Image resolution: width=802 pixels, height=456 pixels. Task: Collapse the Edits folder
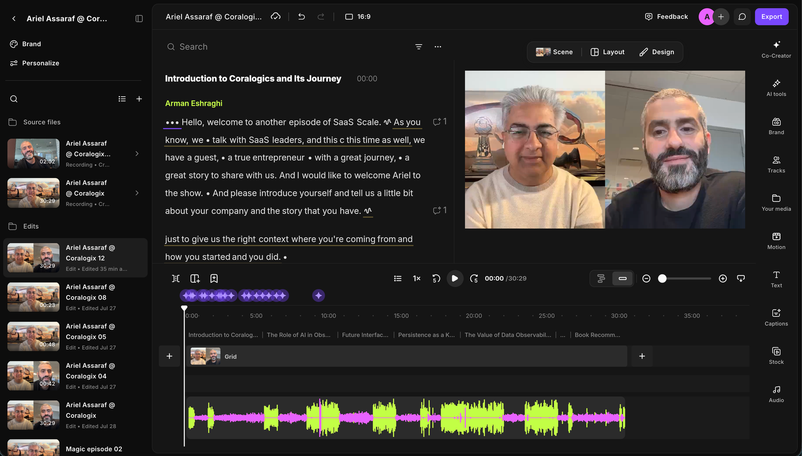pyautogui.click(x=24, y=226)
